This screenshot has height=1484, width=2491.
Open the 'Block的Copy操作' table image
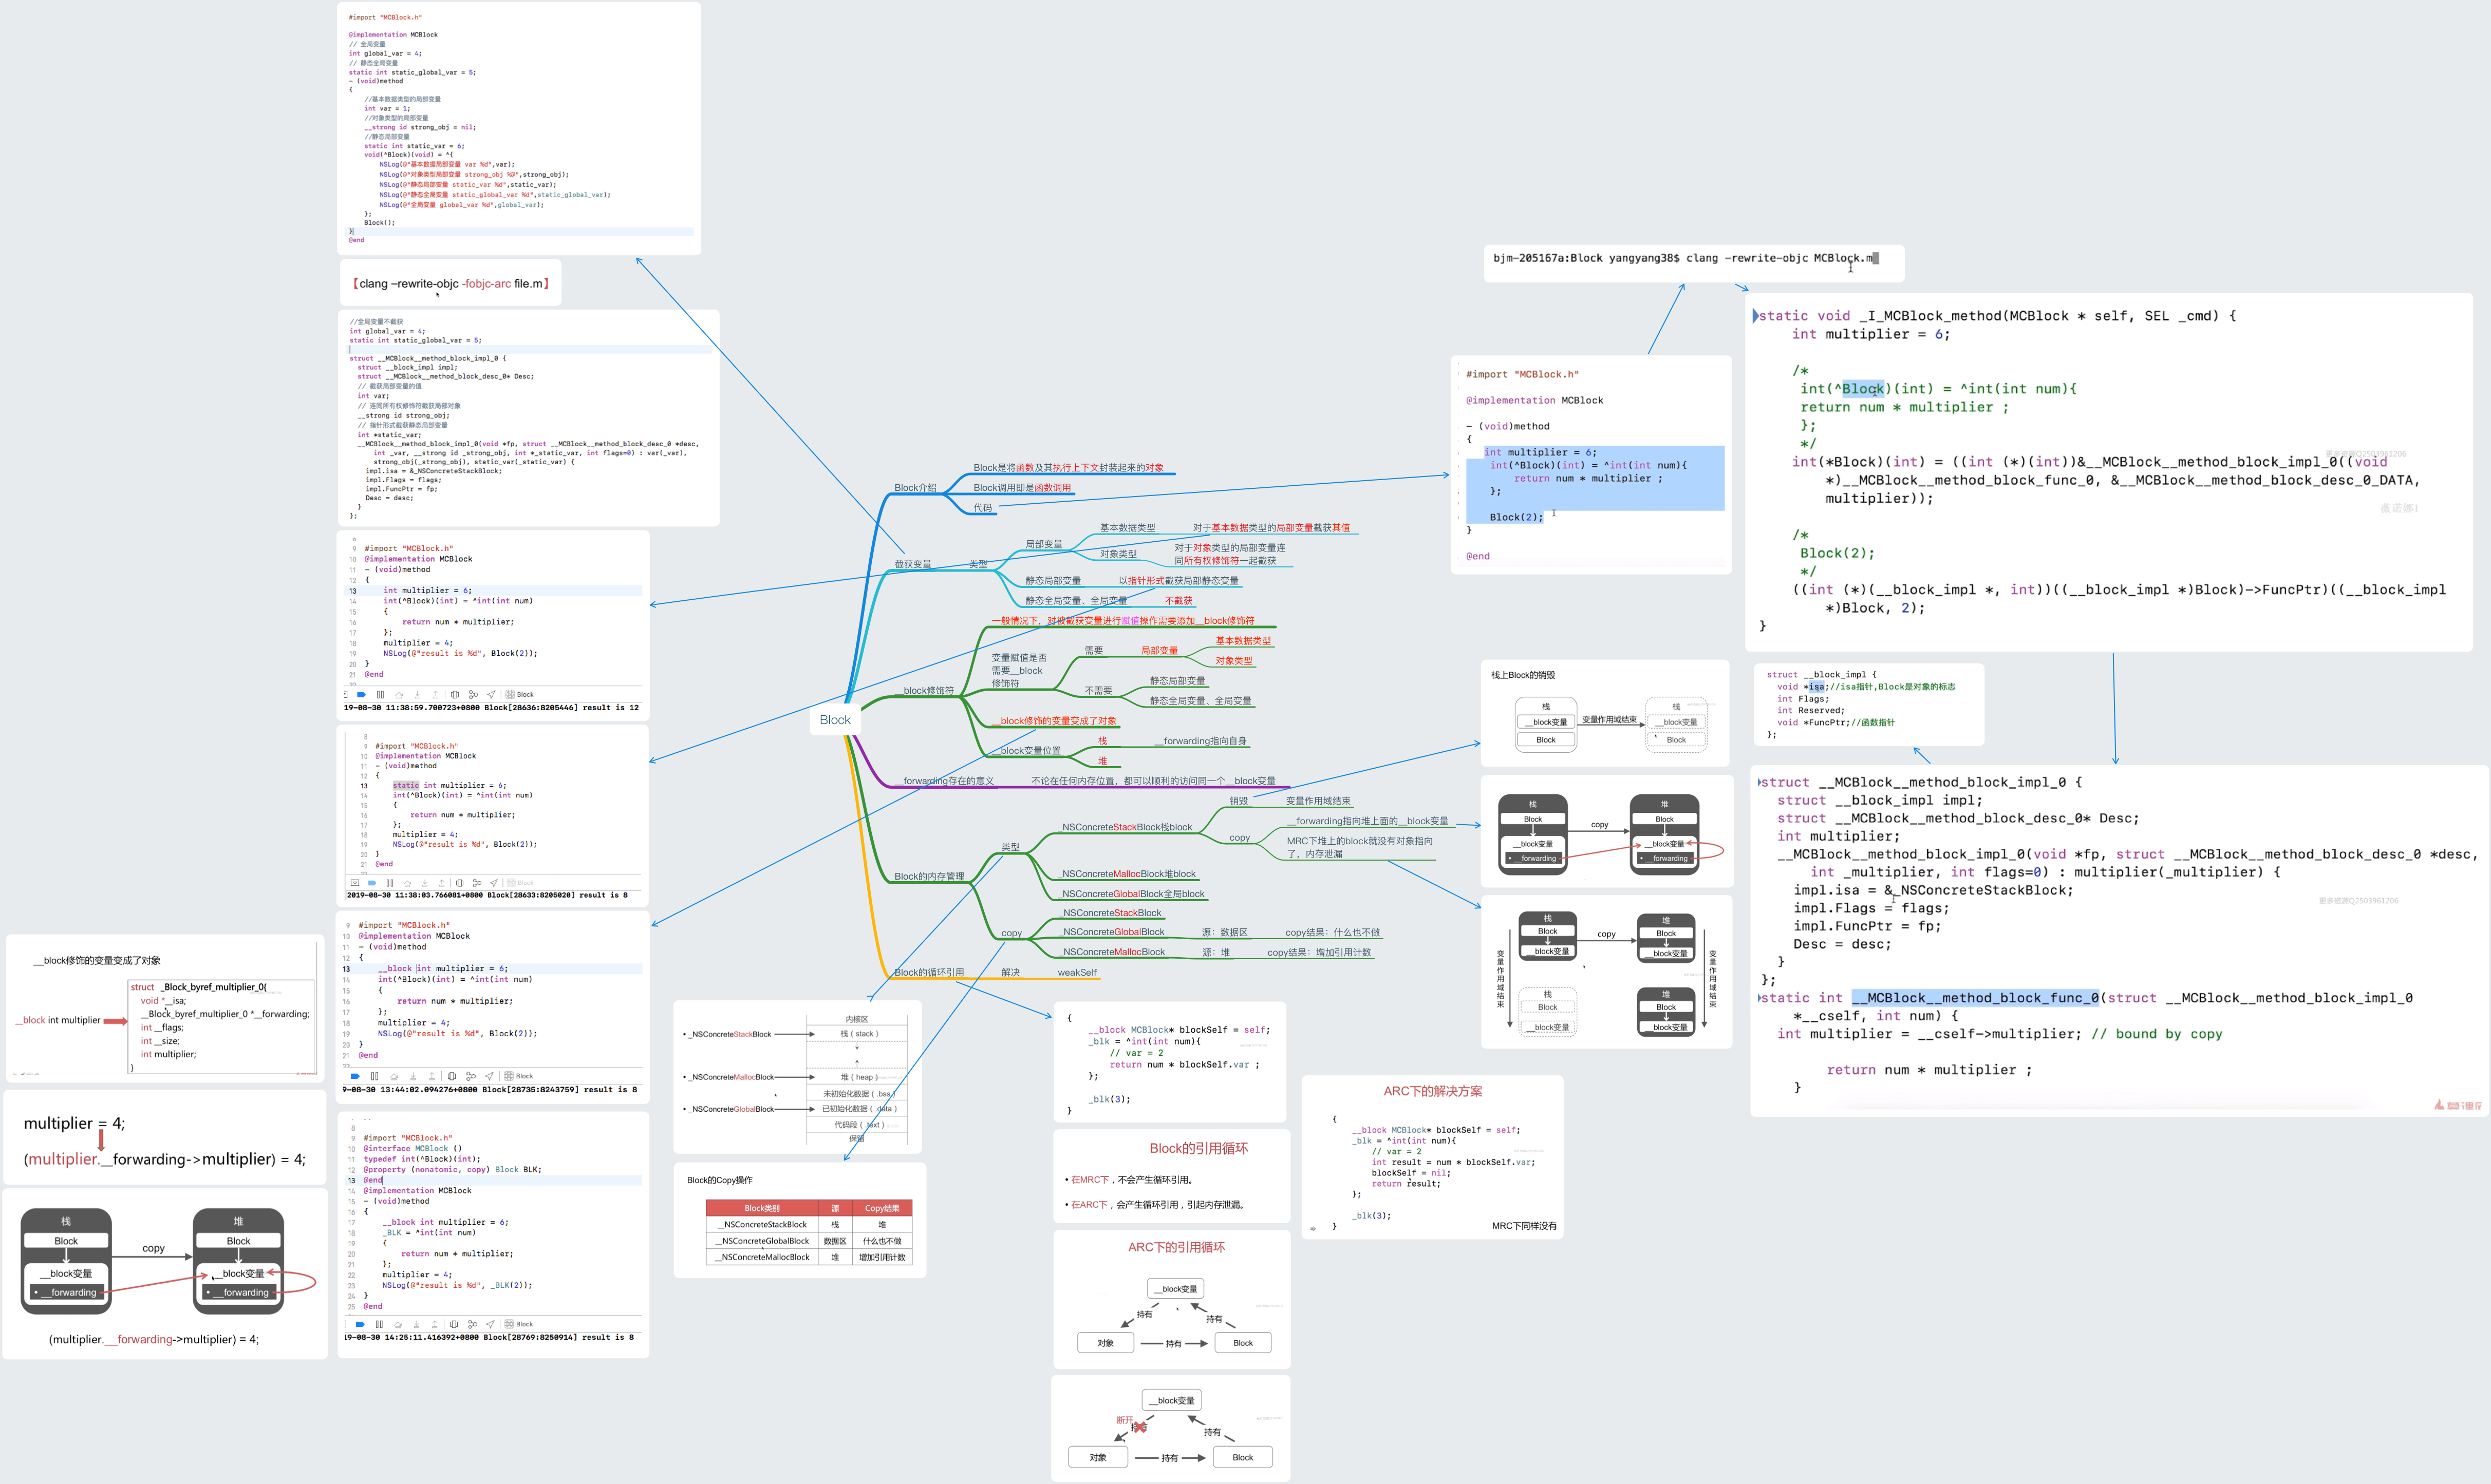[x=799, y=1220]
